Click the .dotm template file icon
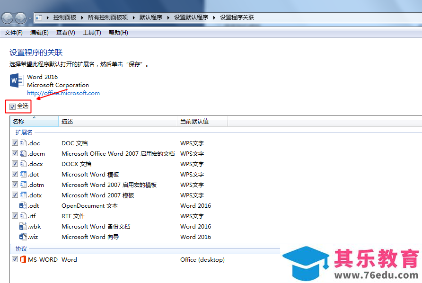Viewport: 422px width, 283px height. pos(23,185)
